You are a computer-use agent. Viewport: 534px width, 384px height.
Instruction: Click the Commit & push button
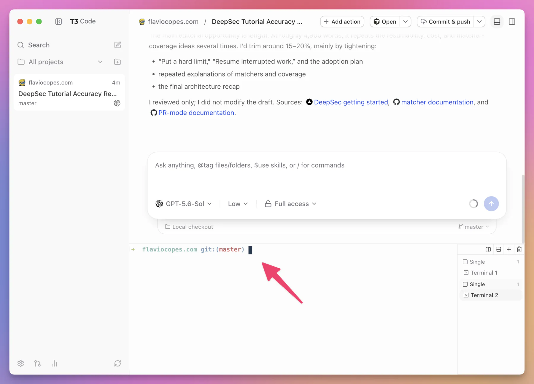445,22
